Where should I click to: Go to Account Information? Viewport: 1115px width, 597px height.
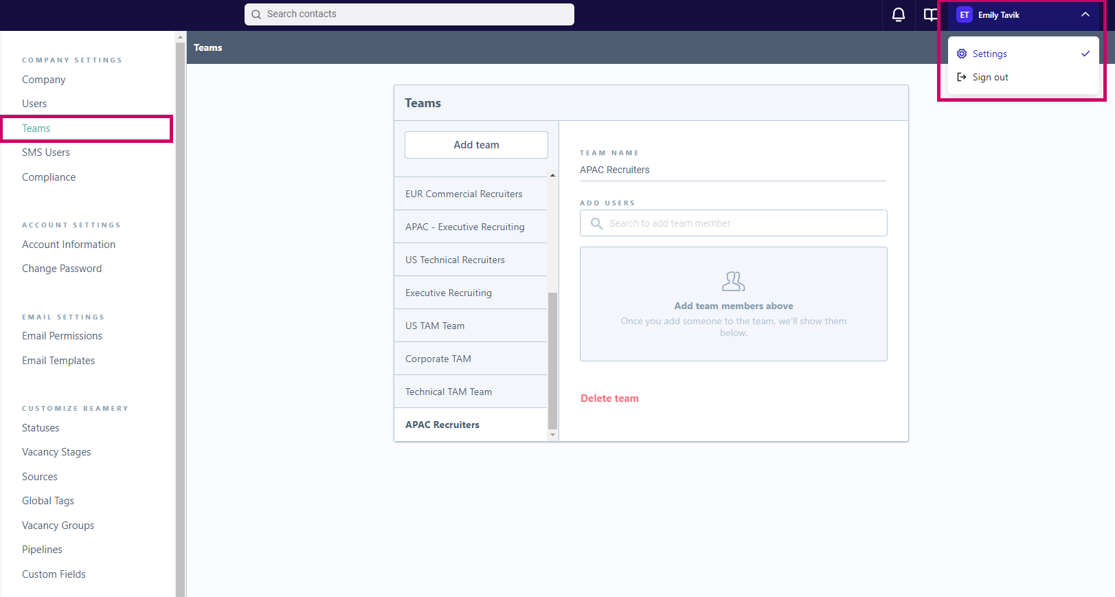coord(69,245)
